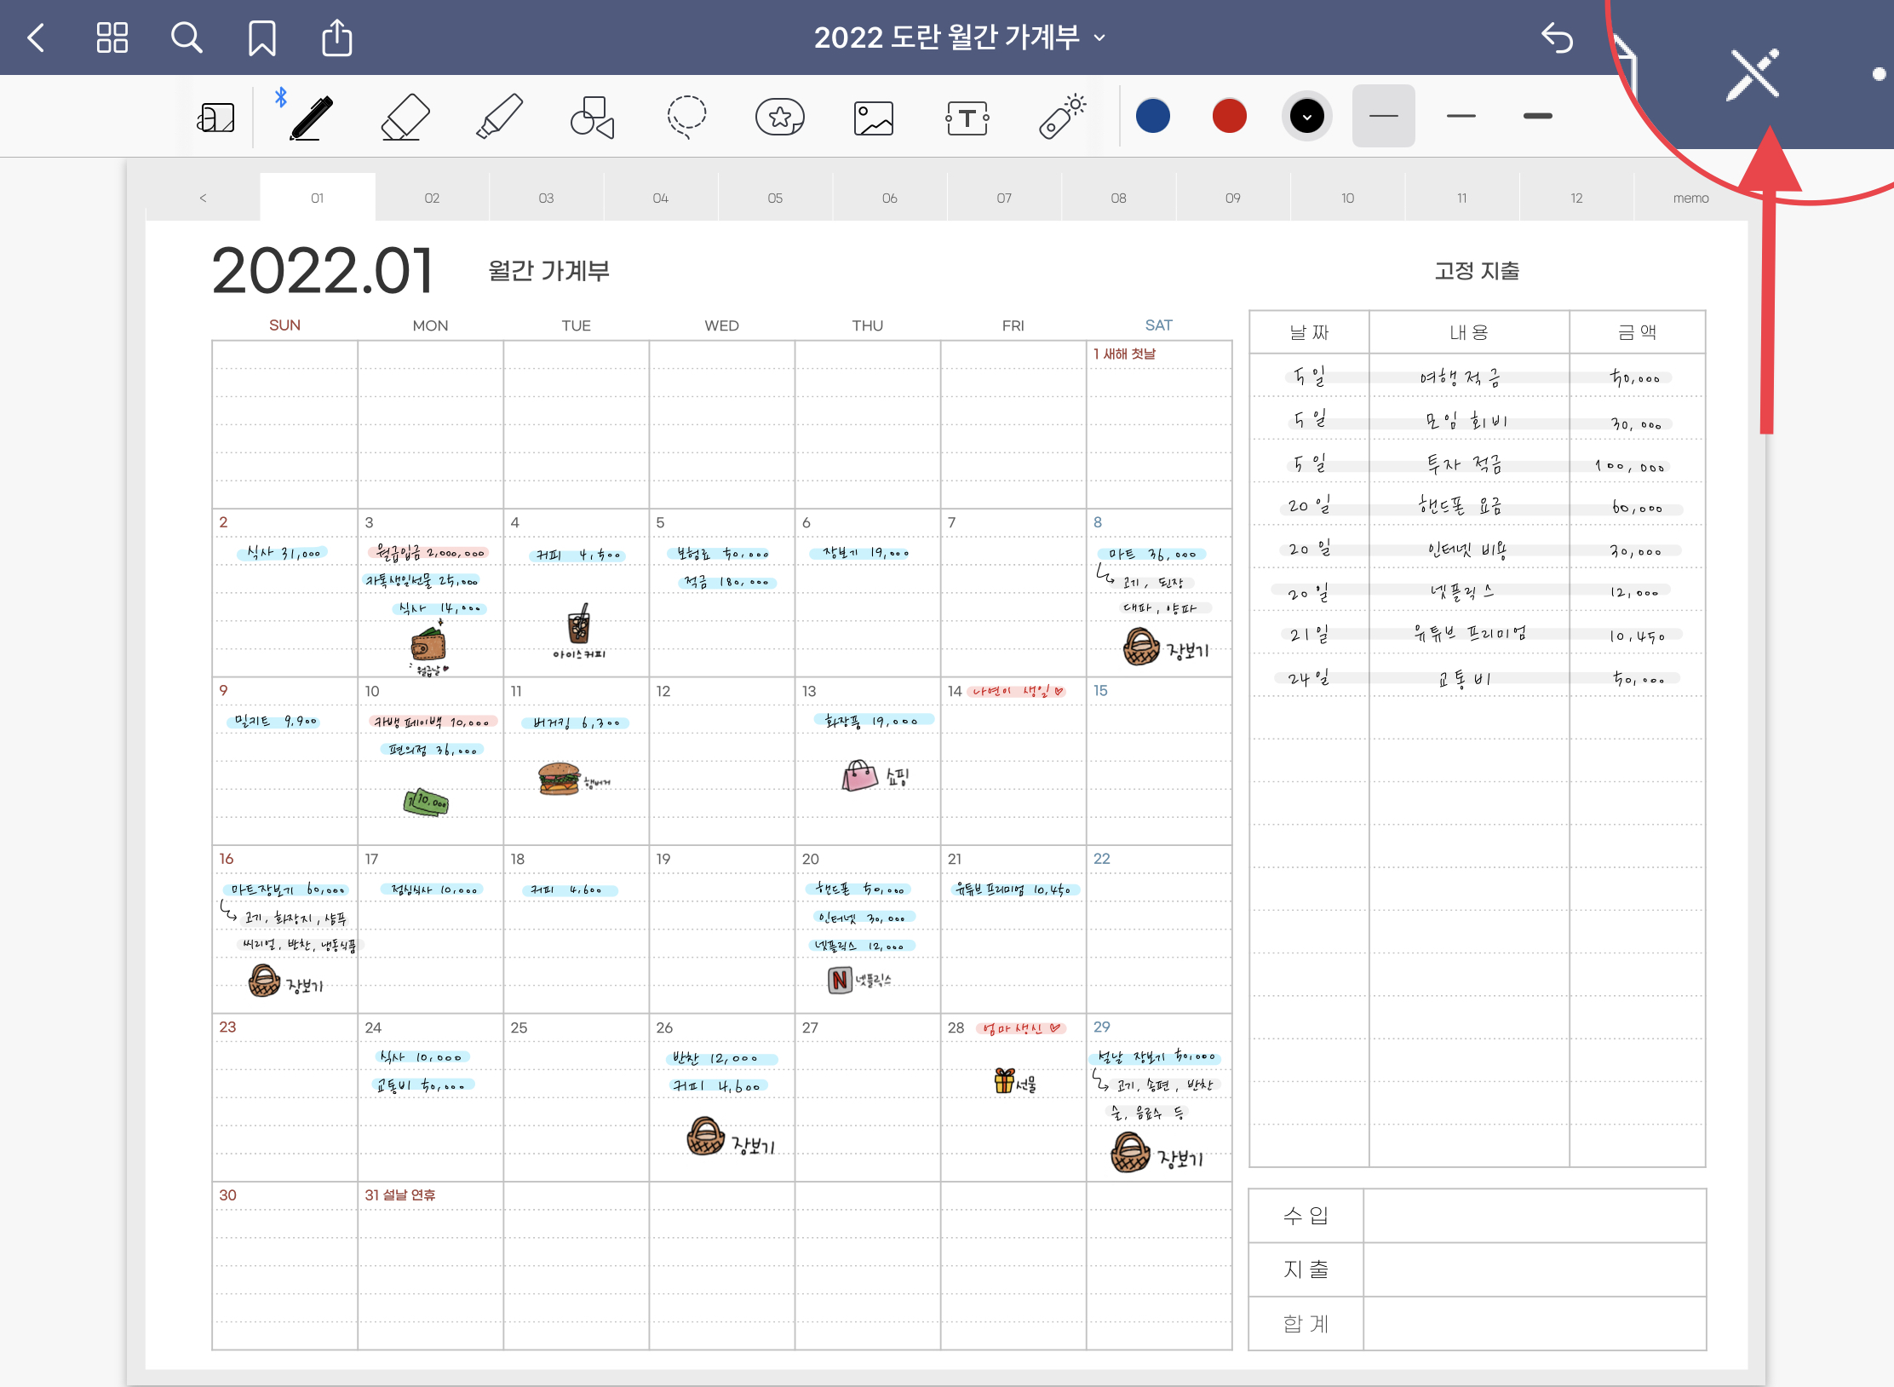Image resolution: width=1894 pixels, height=1387 pixels.
Task: Choose the blue pen color
Action: (x=1153, y=116)
